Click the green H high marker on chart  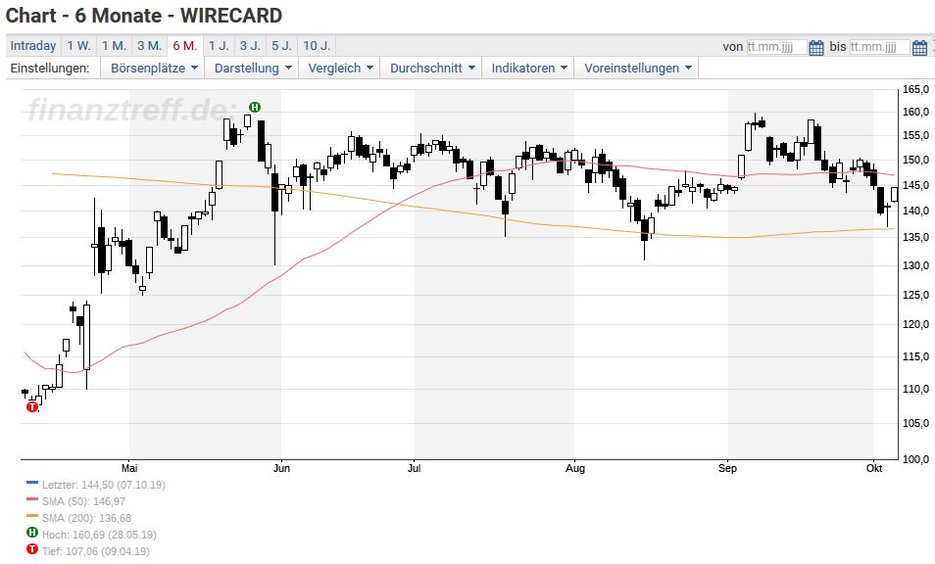point(255,107)
